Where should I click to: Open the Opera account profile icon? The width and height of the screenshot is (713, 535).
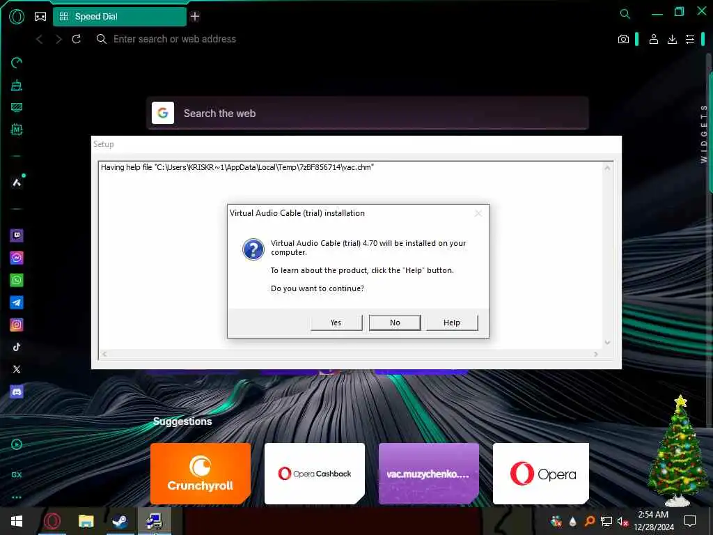point(653,40)
